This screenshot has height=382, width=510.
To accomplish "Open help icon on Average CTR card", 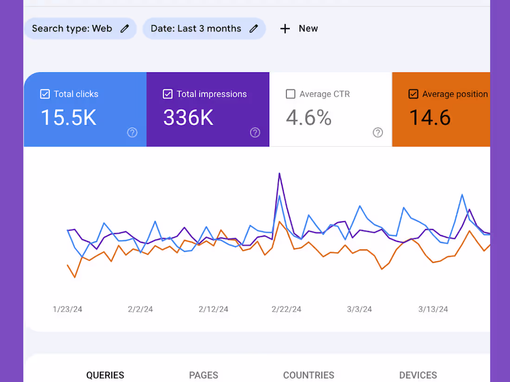I will 378,133.
